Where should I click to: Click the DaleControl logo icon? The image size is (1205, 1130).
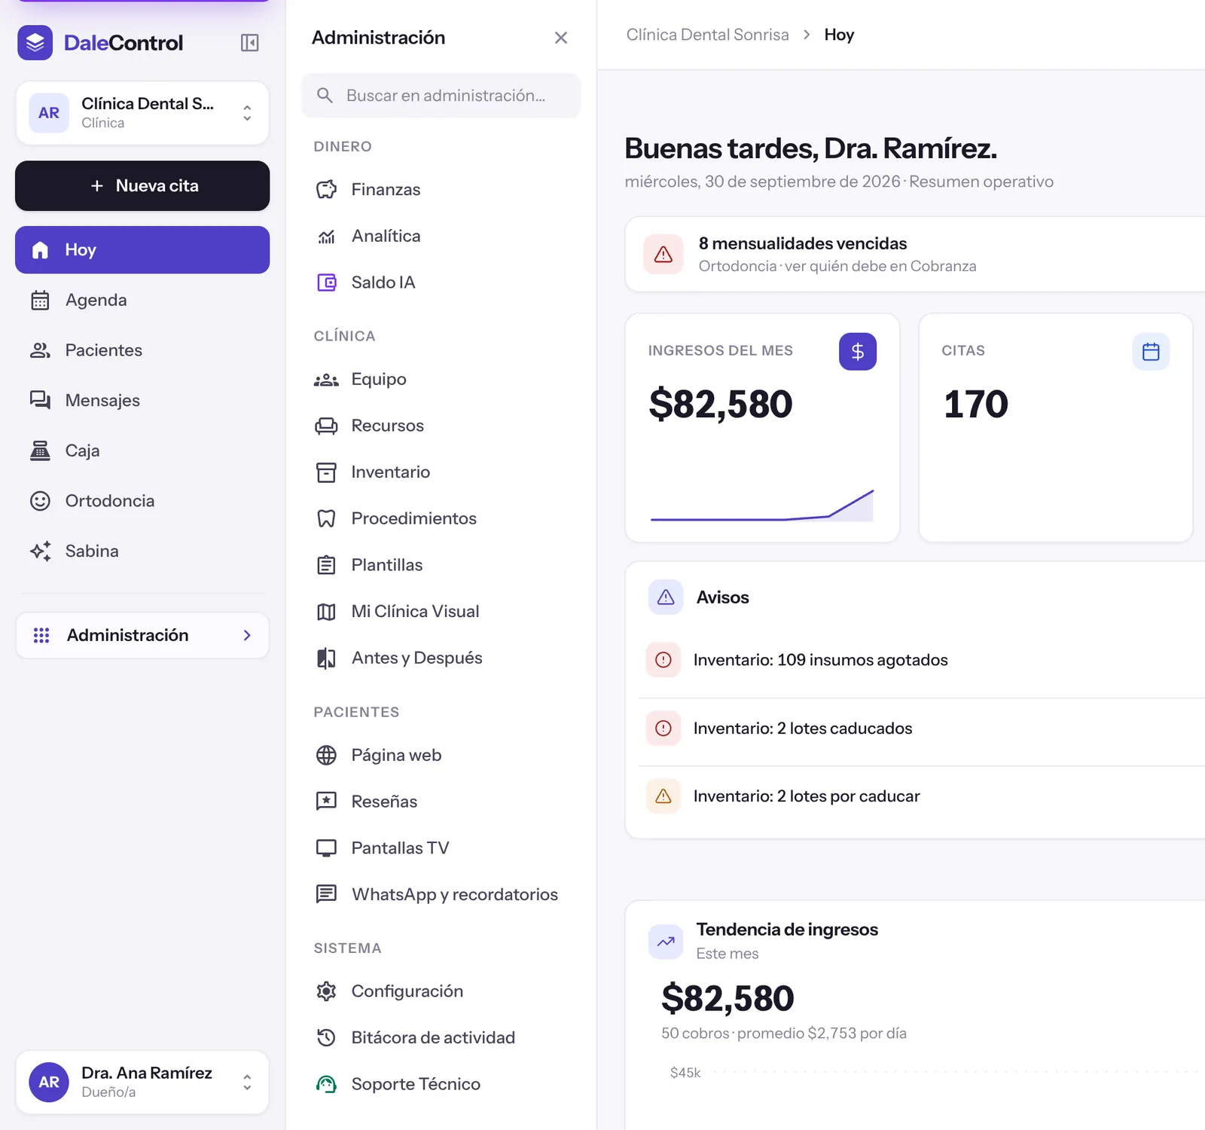tap(35, 43)
